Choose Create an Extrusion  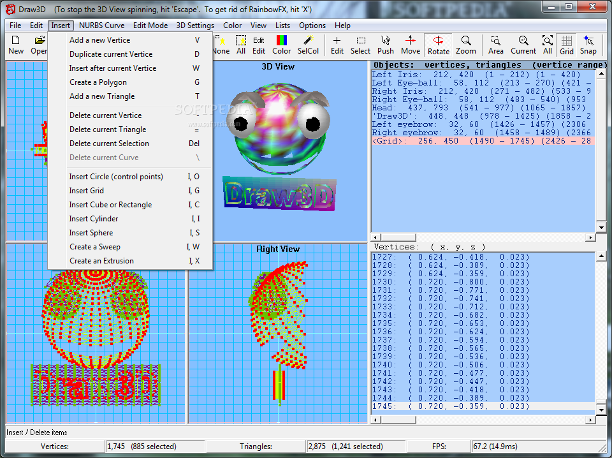tap(130, 261)
